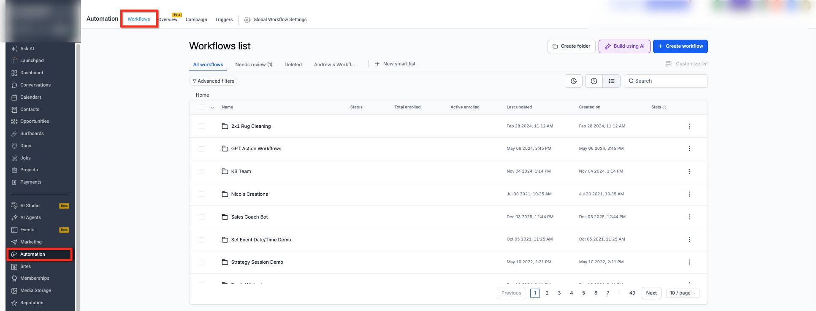Click Customize list

(687, 64)
